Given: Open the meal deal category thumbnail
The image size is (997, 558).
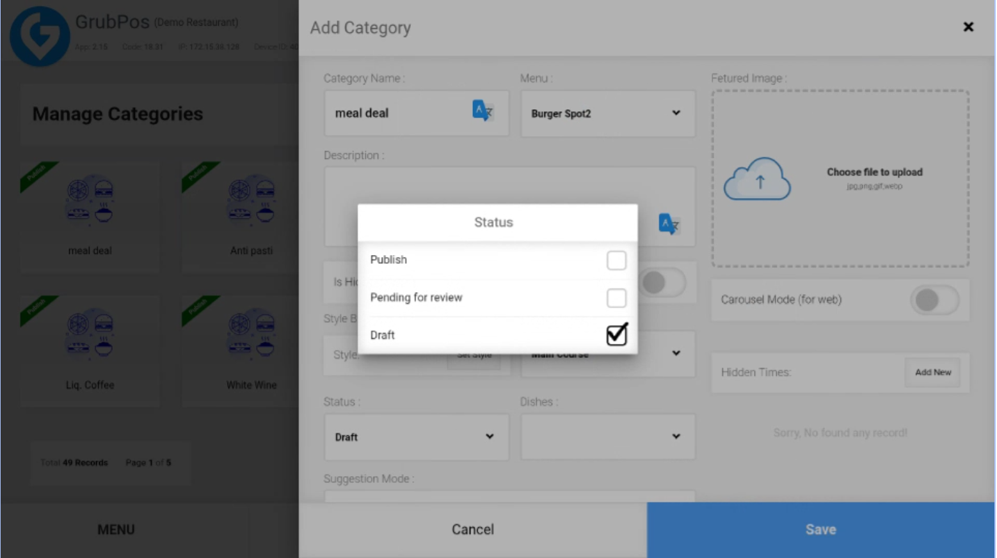Looking at the screenshot, I should point(90,217).
